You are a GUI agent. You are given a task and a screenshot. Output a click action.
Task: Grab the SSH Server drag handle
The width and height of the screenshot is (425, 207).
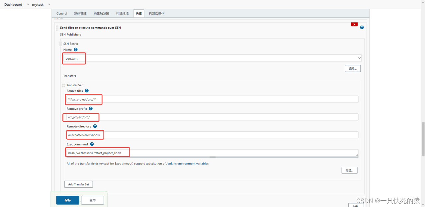[60, 44]
